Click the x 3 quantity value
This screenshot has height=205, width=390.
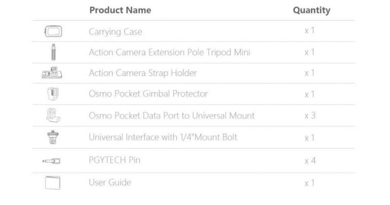coord(310,115)
